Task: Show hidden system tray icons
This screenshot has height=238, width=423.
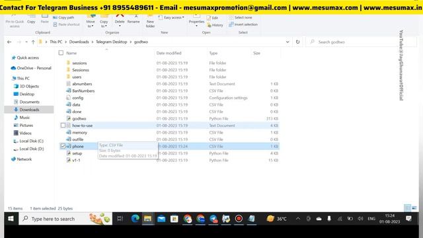Action: (x=298, y=219)
